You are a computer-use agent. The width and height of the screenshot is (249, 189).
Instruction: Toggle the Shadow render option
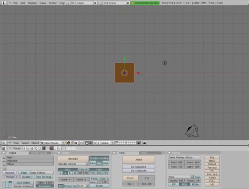click(x=94, y=158)
